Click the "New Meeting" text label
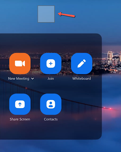This screenshot has width=121, height=152. tap(19, 79)
